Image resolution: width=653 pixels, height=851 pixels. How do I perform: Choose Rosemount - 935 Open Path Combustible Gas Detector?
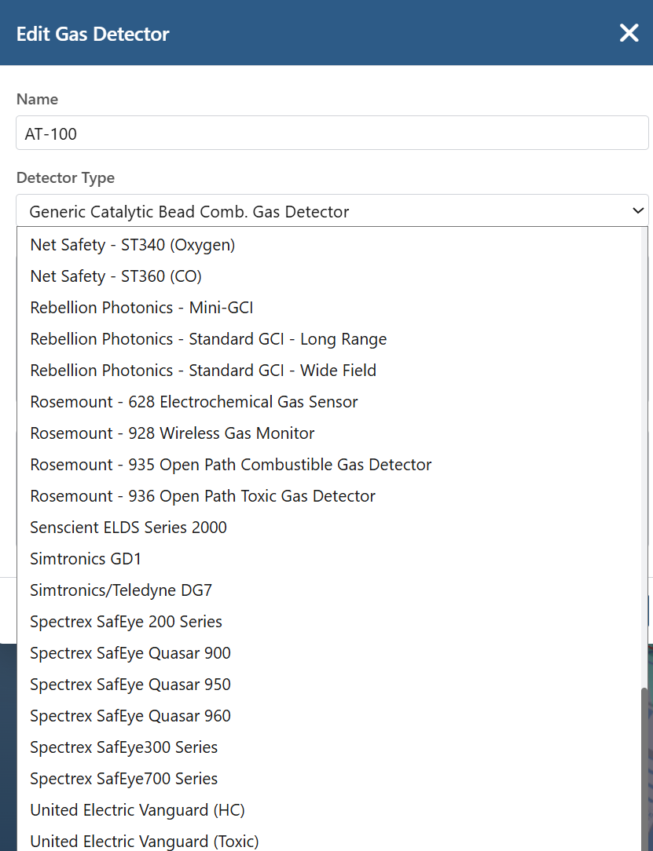click(x=329, y=465)
